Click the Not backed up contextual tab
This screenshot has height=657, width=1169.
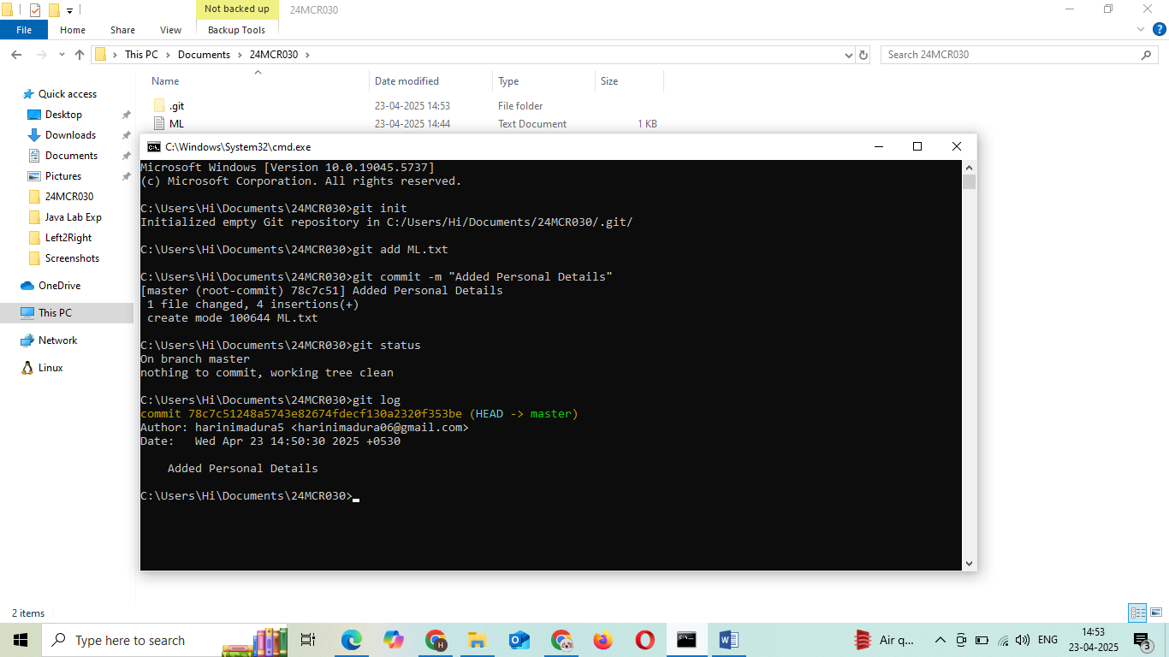pyautogui.click(x=236, y=9)
